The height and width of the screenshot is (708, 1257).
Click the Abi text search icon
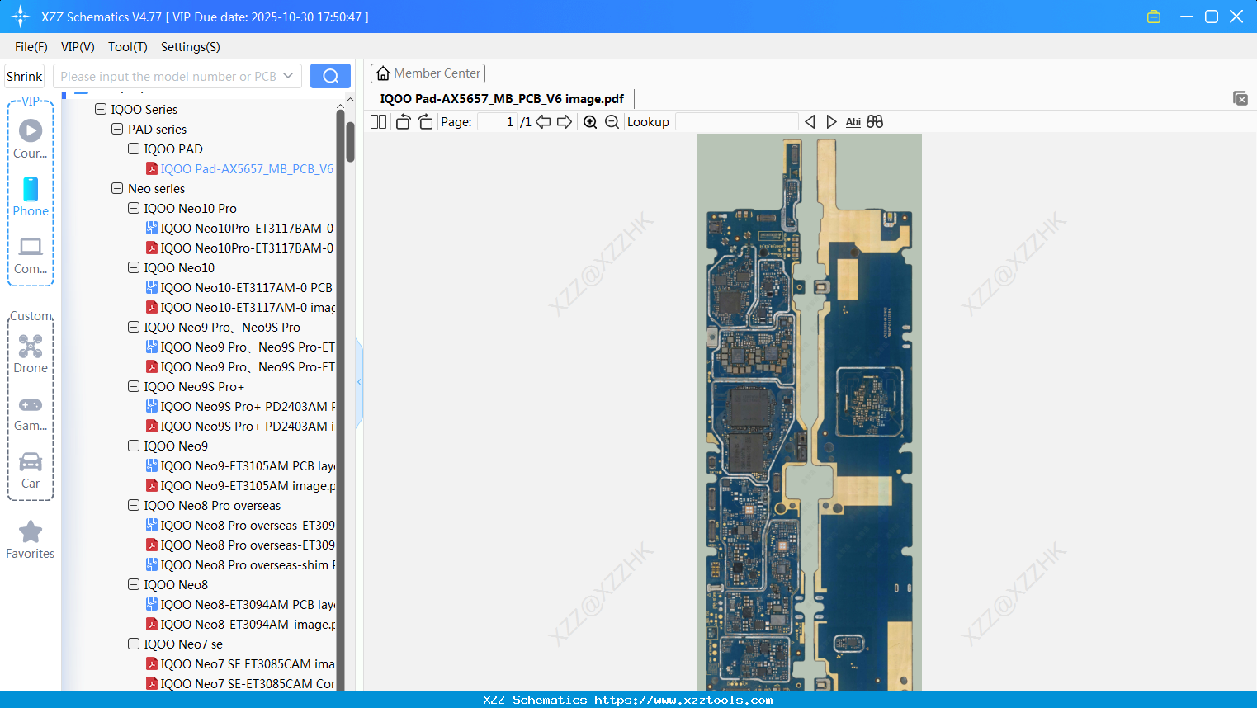(853, 121)
